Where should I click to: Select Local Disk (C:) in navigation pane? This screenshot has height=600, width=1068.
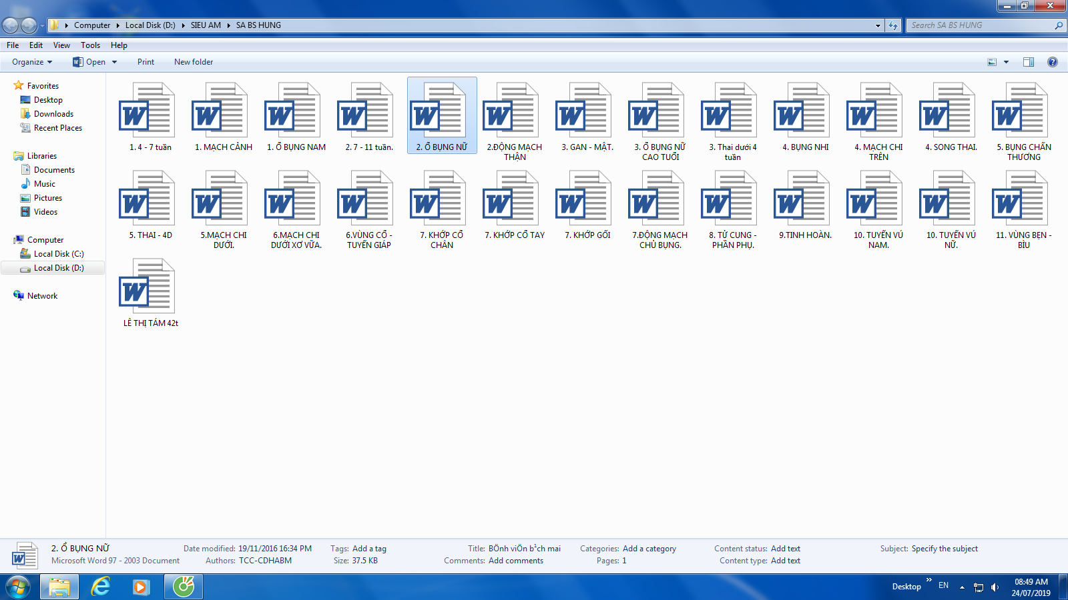[59, 254]
